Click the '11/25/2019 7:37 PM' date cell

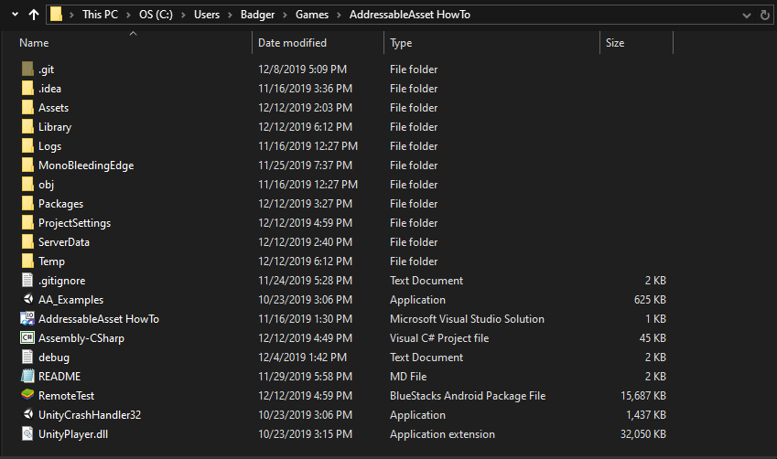point(306,165)
